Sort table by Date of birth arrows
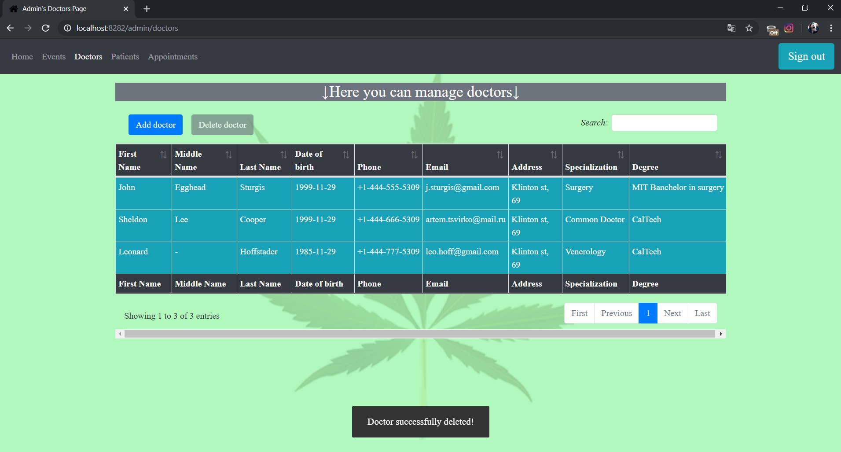 [x=346, y=154]
